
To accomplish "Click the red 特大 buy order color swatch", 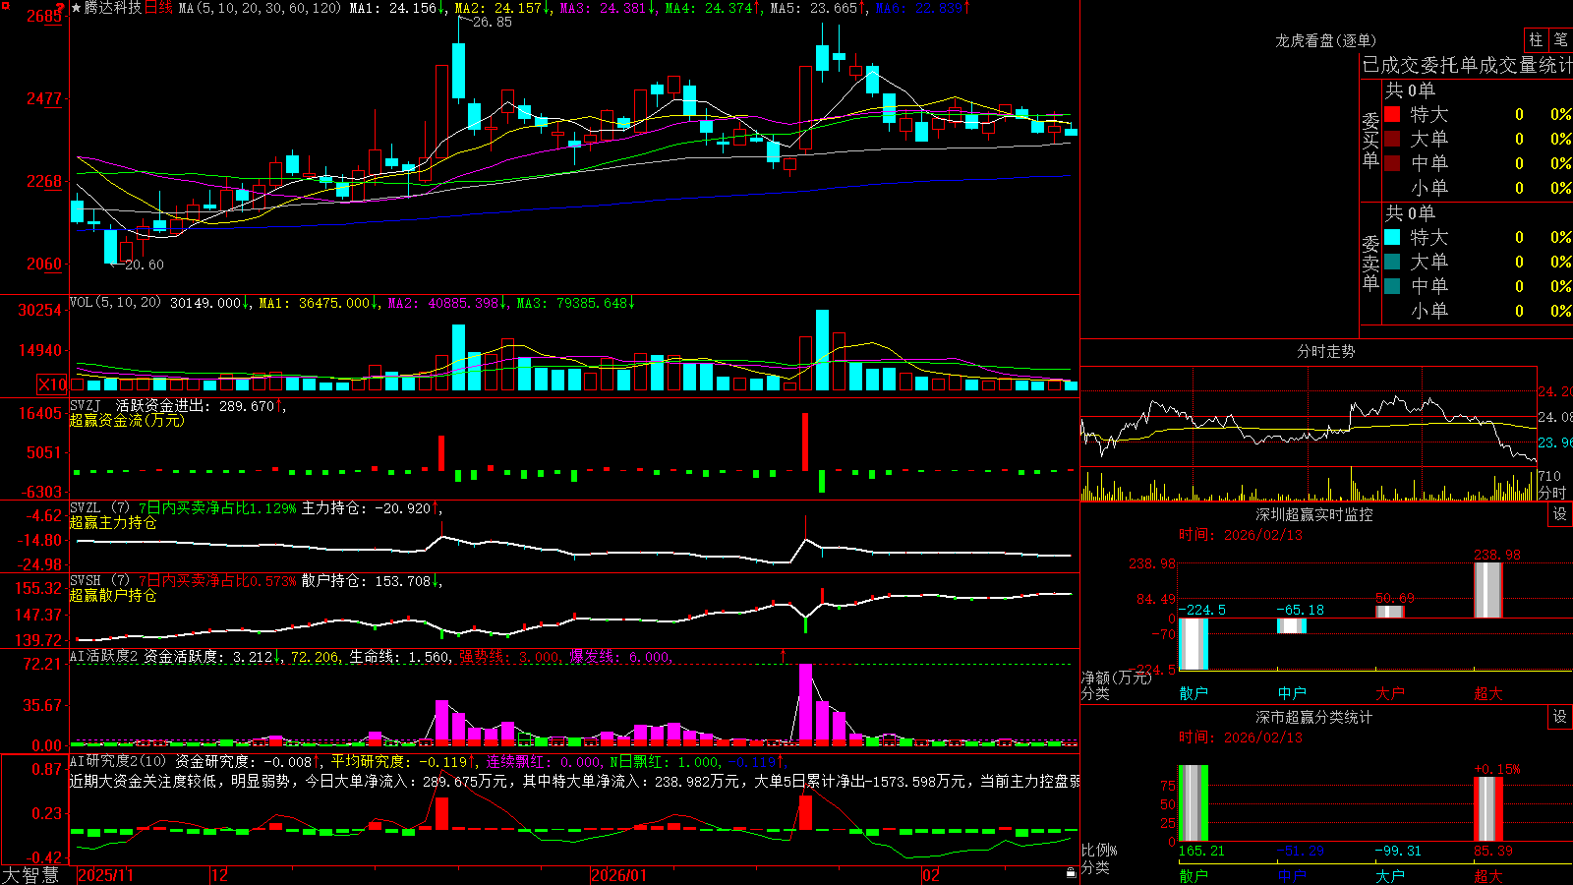I will pyautogui.click(x=1392, y=114).
